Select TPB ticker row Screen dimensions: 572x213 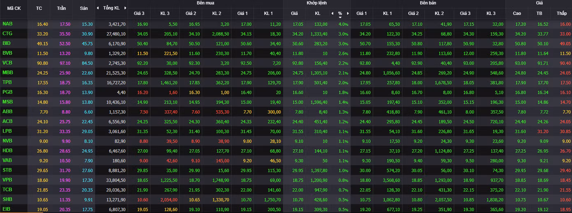pyautogui.click(x=286, y=82)
